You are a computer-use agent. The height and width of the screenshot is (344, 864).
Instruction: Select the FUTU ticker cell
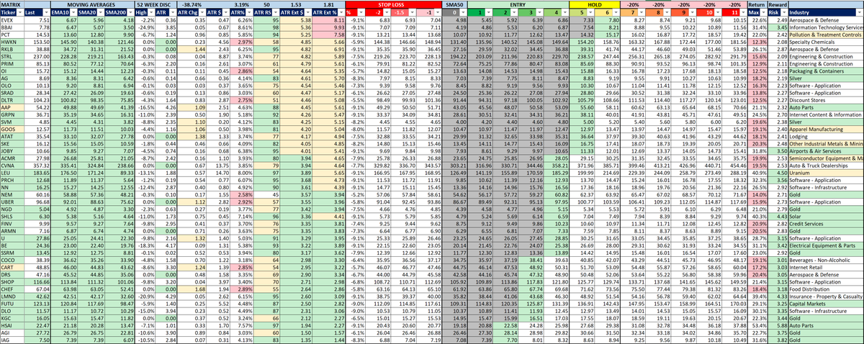point(12,303)
